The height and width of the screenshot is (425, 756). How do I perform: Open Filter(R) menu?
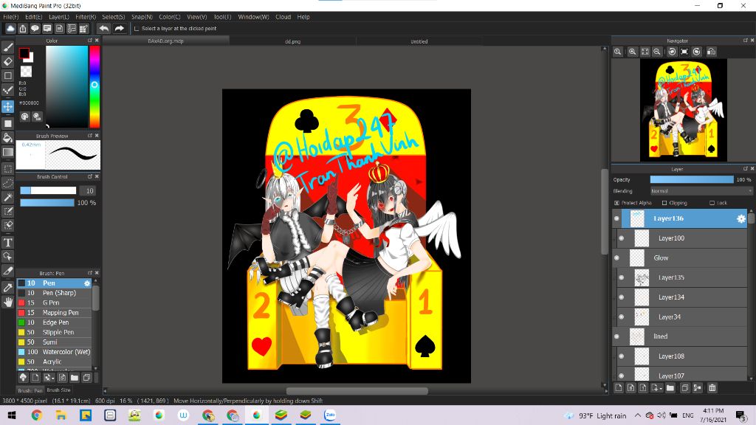[86, 17]
